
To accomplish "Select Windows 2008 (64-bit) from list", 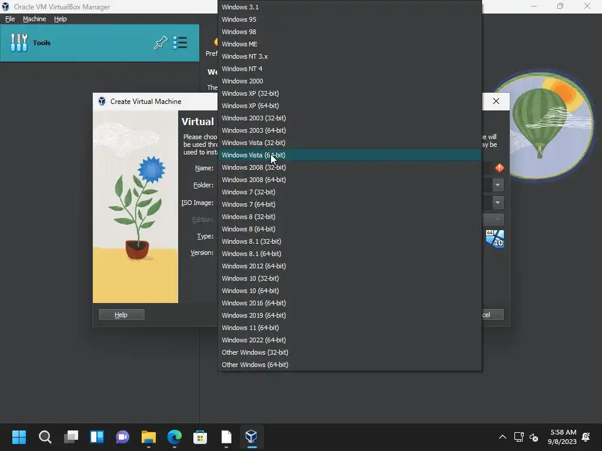I will click(350, 180).
